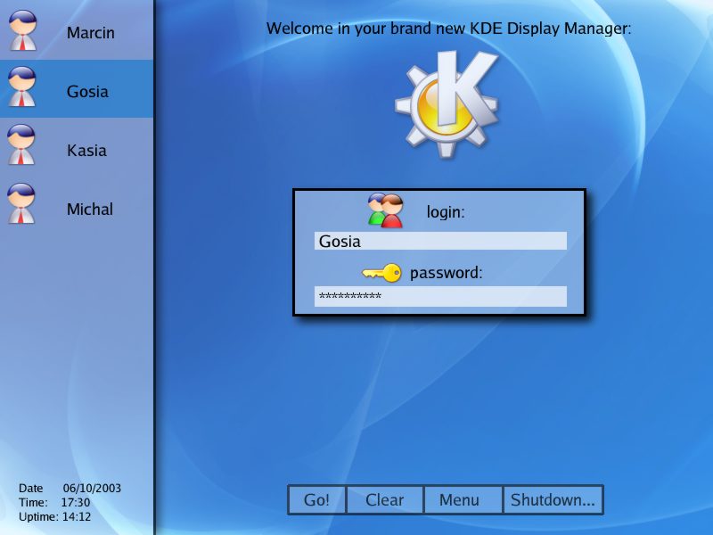Click the date value 06/10/2003

pyautogui.click(x=92, y=488)
